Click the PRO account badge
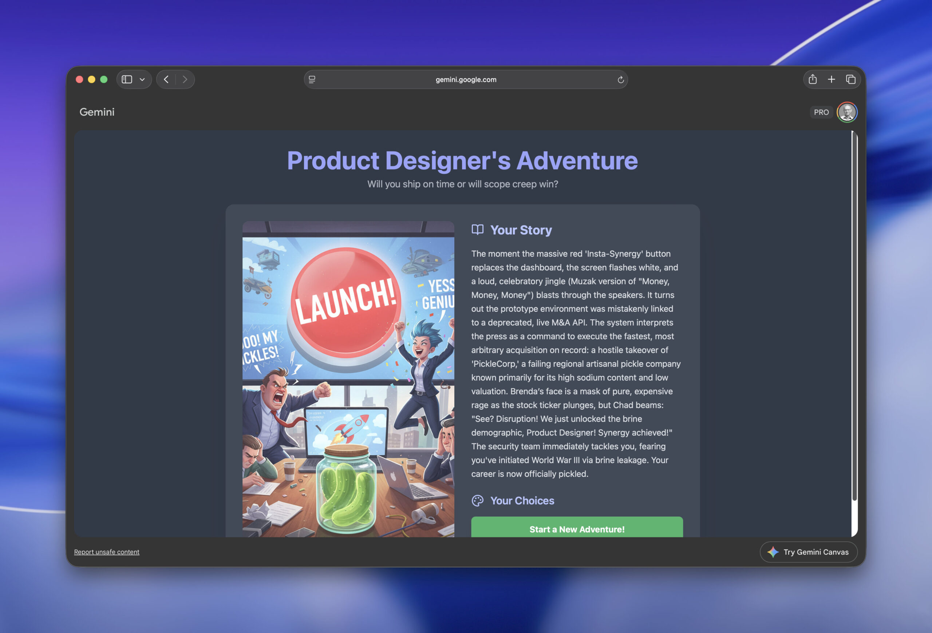 [821, 112]
